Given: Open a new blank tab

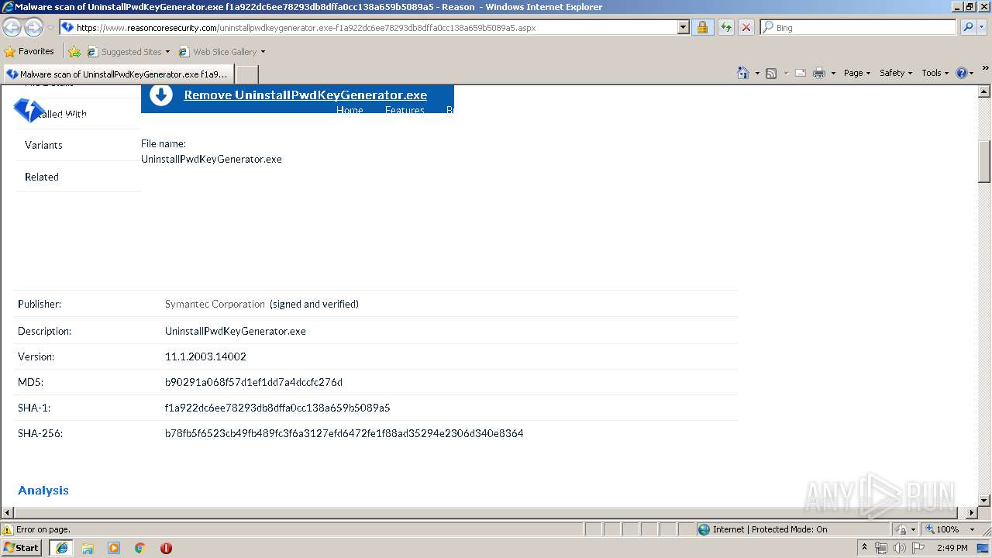Looking at the screenshot, I should pyautogui.click(x=246, y=74).
